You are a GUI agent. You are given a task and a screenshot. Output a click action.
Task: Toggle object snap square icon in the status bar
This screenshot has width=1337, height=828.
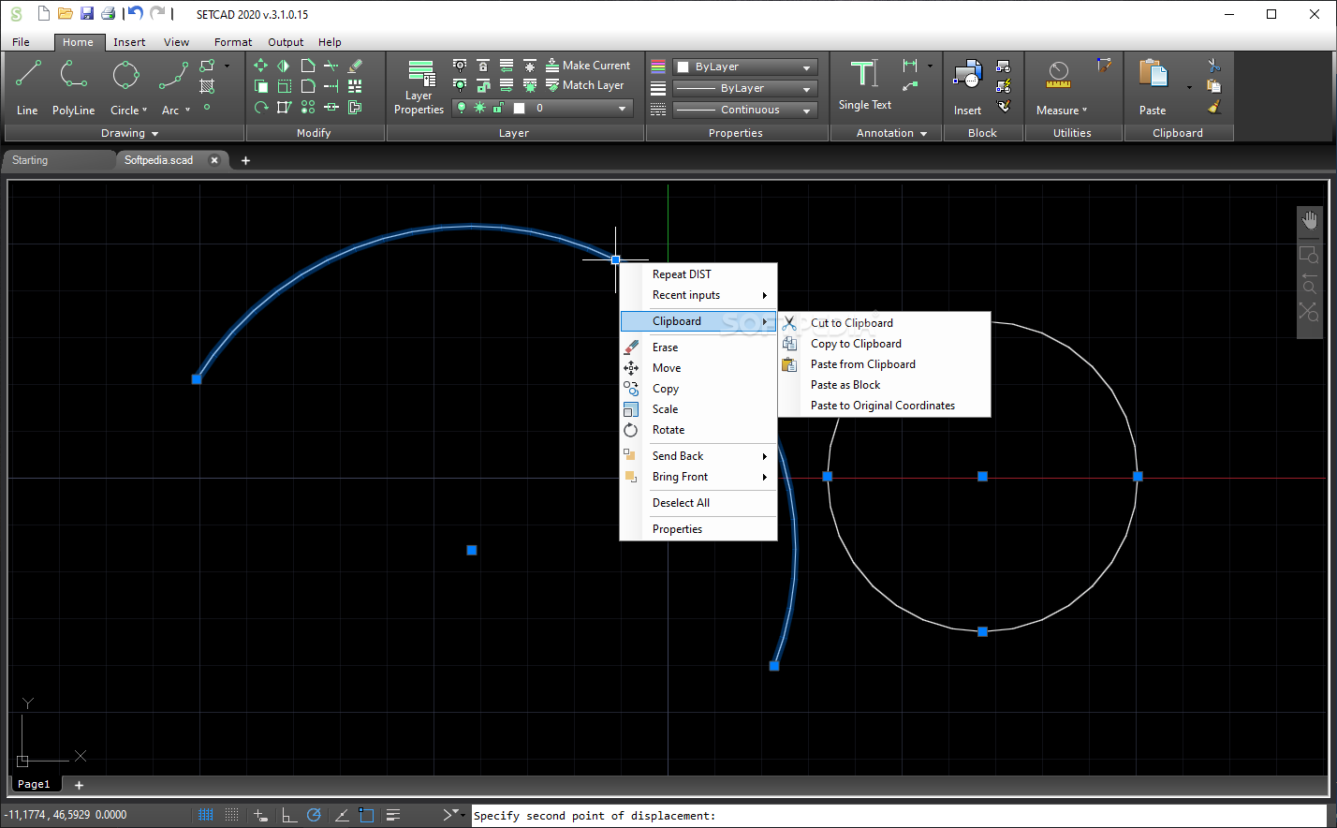367,815
